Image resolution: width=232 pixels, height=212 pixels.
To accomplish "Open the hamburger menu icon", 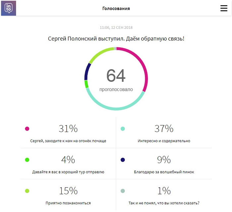I will (x=224, y=8).
